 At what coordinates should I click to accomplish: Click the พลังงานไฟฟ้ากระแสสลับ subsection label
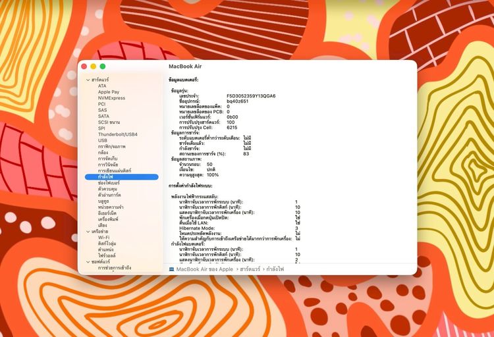(x=195, y=197)
